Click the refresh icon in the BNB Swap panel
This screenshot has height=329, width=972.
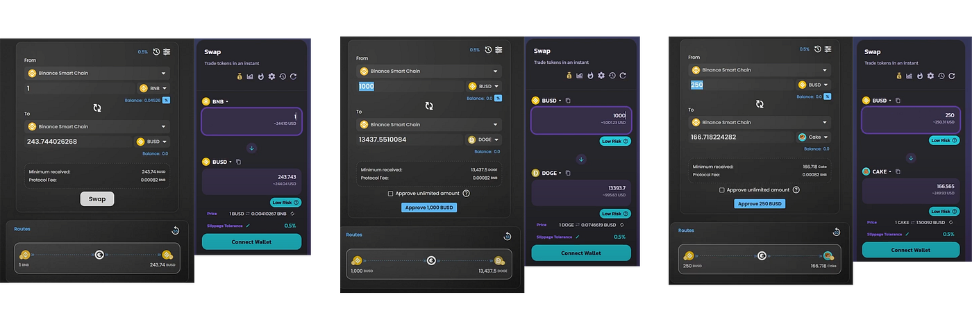click(293, 76)
